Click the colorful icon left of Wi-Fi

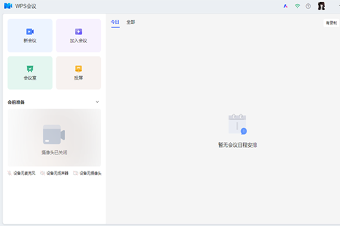286,6
